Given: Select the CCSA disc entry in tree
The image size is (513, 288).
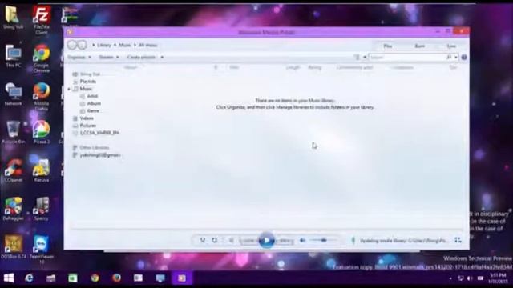Looking at the screenshot, I should pos(99,133).
